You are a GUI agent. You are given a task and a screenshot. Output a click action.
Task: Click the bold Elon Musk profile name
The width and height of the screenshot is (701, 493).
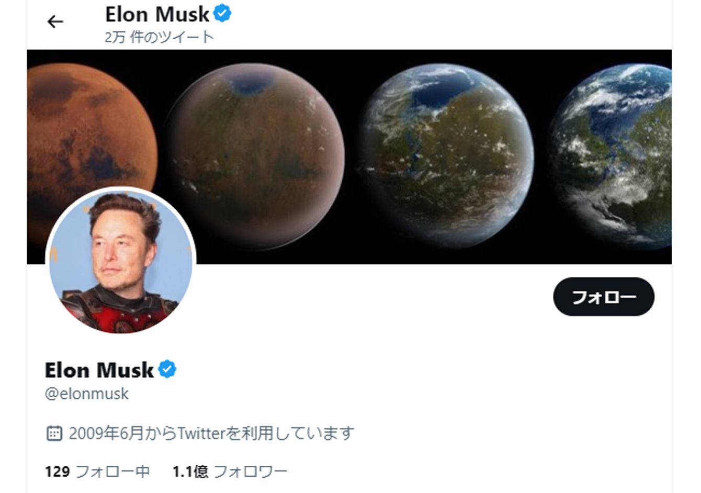[99, 370]
